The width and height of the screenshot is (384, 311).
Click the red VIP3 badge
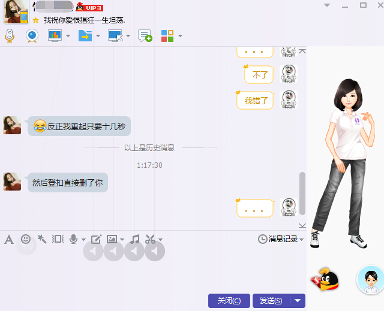coord(89,7)
